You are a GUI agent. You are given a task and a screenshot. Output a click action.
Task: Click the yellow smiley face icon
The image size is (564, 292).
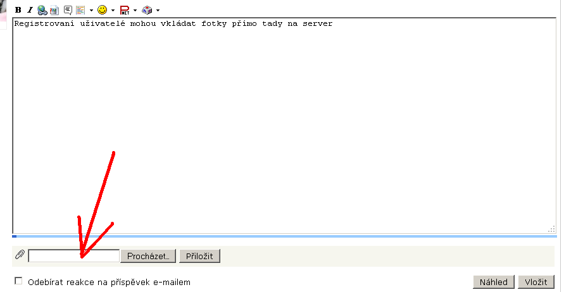tap(102, 10)
